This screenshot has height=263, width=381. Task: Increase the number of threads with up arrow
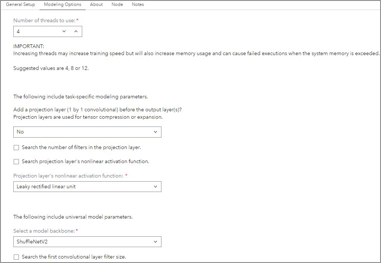point(76,31)
